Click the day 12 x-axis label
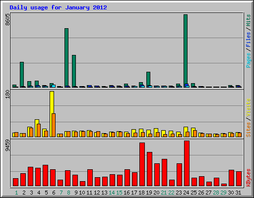Image resolution: width=254 pixels, height=198 pixels. tap(97, 193)
